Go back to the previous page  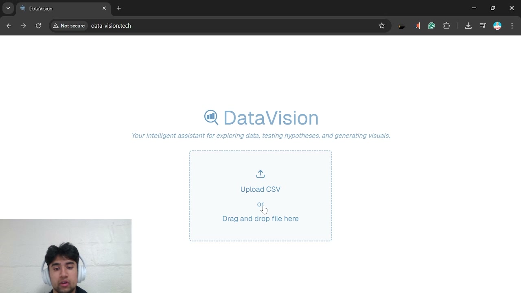[9, 26]
